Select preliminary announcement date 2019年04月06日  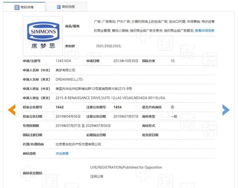[x=68, y=117]
